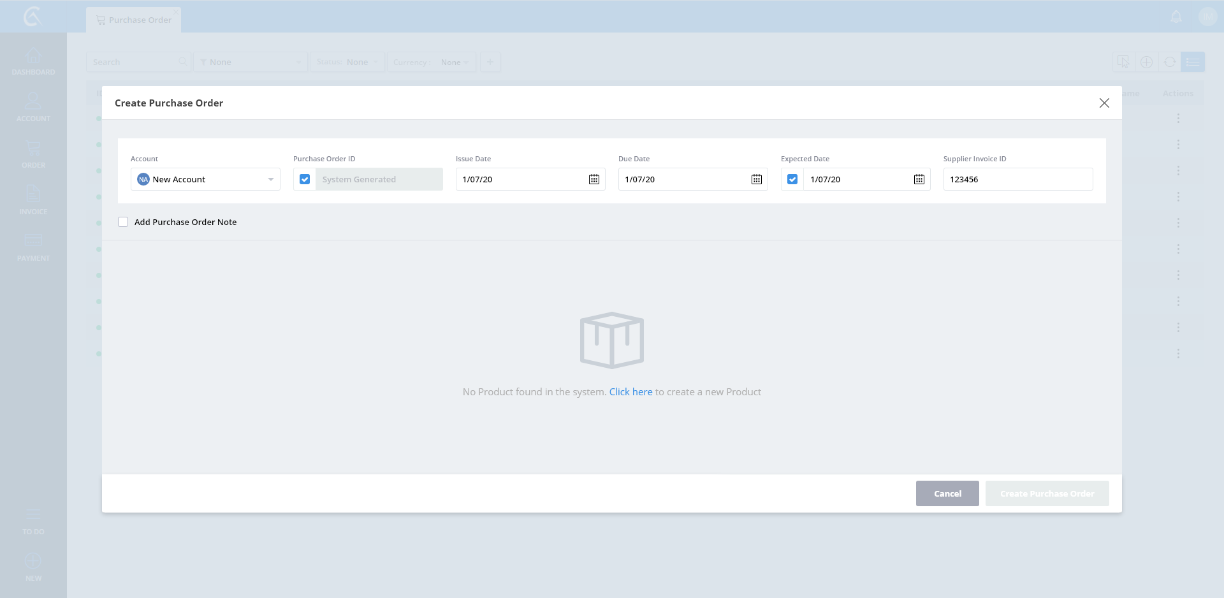
Task: Toggle the Expected Date checkbox
Action: pyautogui.click(x=792, y=180)
